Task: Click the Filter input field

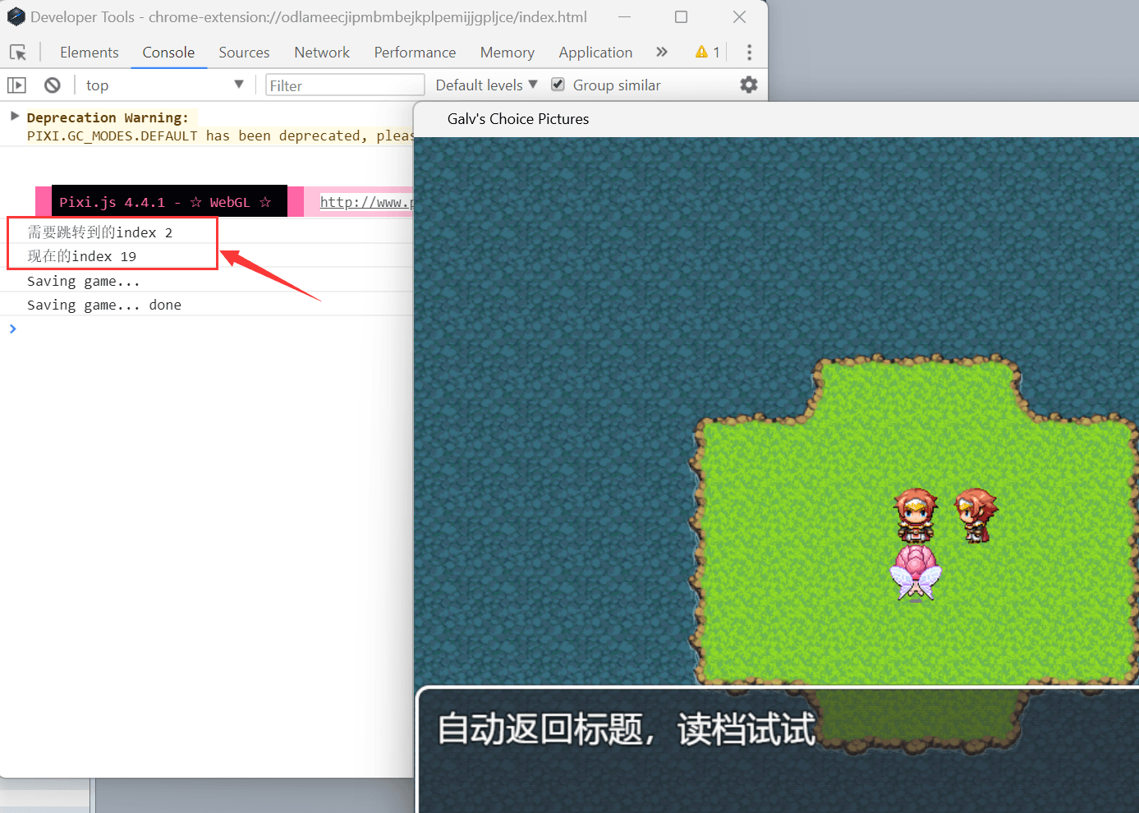Action: pos(345,85)
